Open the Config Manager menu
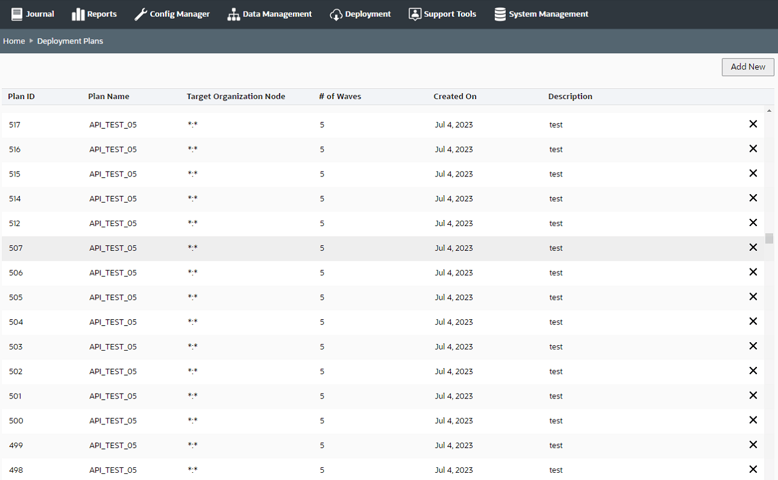778x480 pixels. pyautogui.click(x=172, y=14)
